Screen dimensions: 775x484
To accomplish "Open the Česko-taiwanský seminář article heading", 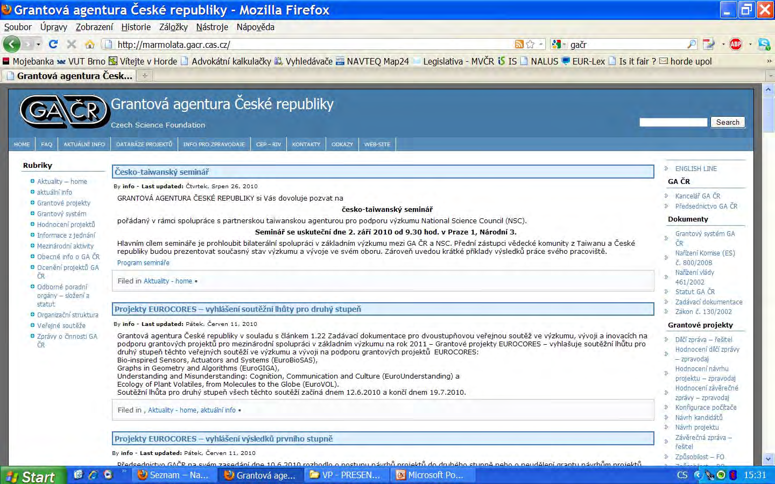I will point(161,172).
